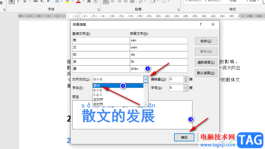Expand line spacing dropdown arrow
Viewport: 265px width, 149px height.
145,1
